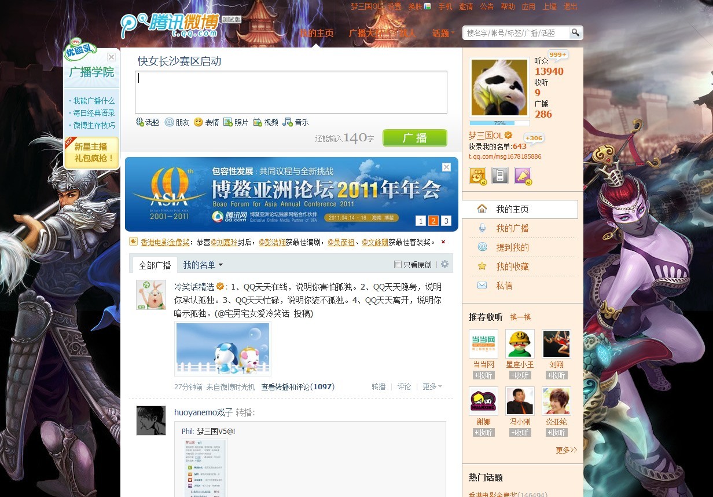Open 设置 settings link
713x497 pixels.
click(x=395, y=6)
